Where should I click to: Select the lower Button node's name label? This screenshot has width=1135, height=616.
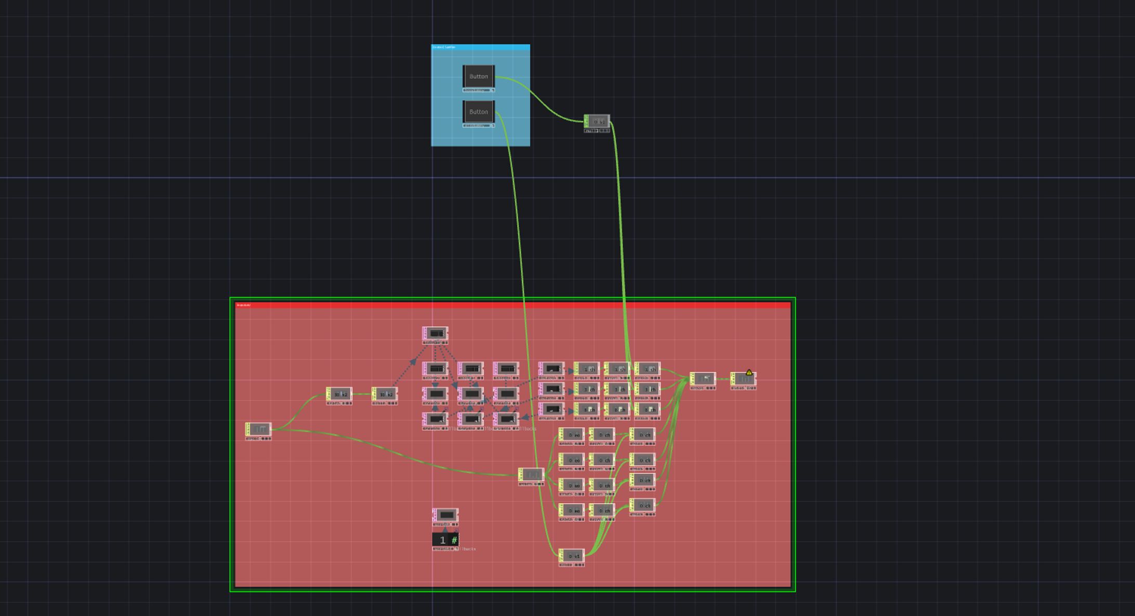(x=477, y=126)
